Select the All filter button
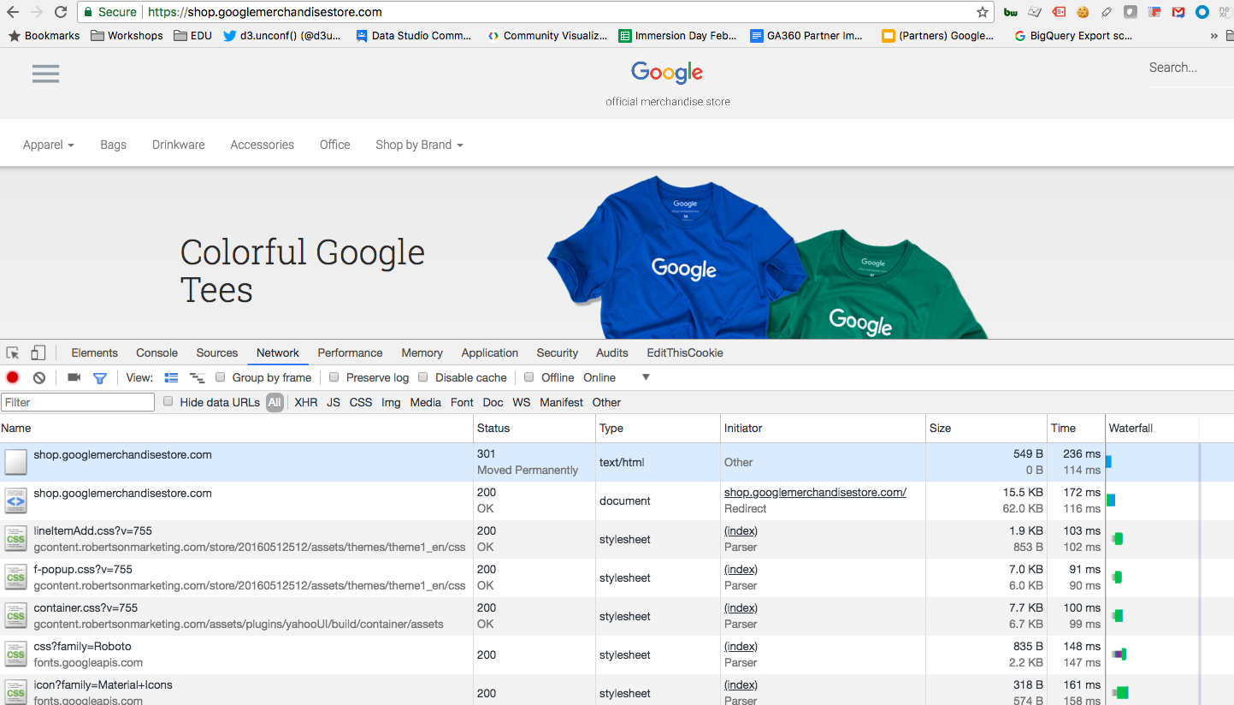1234x705 pixels. pos(275,402)
